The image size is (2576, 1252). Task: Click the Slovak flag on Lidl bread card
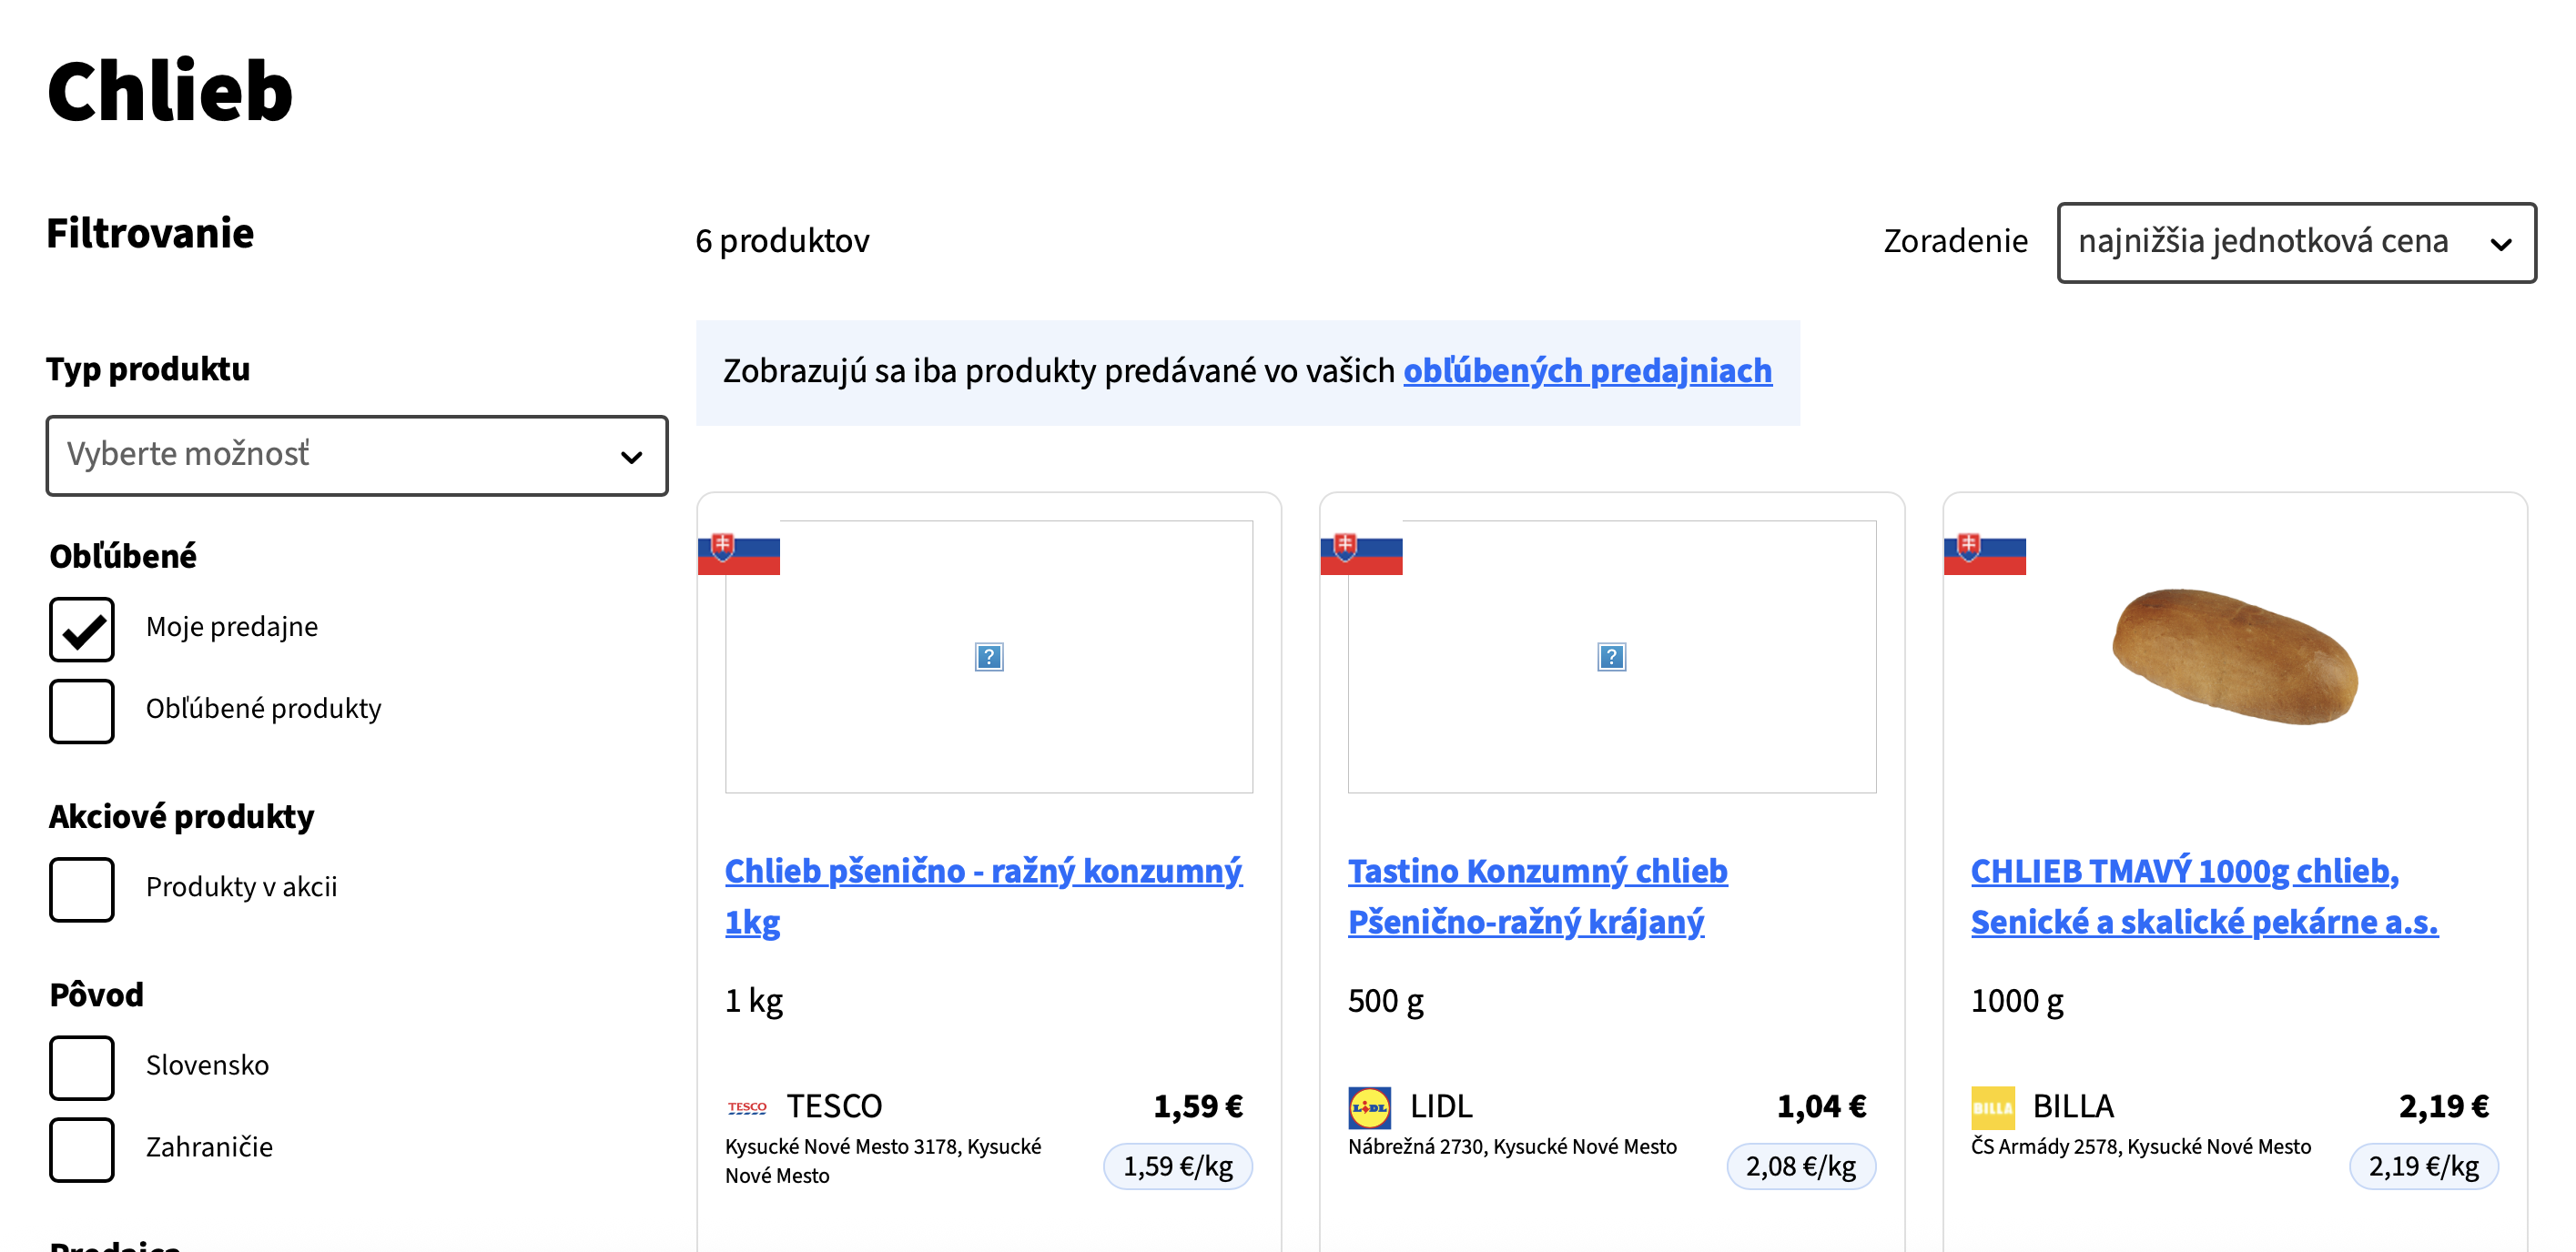(x=1361, y=553)
